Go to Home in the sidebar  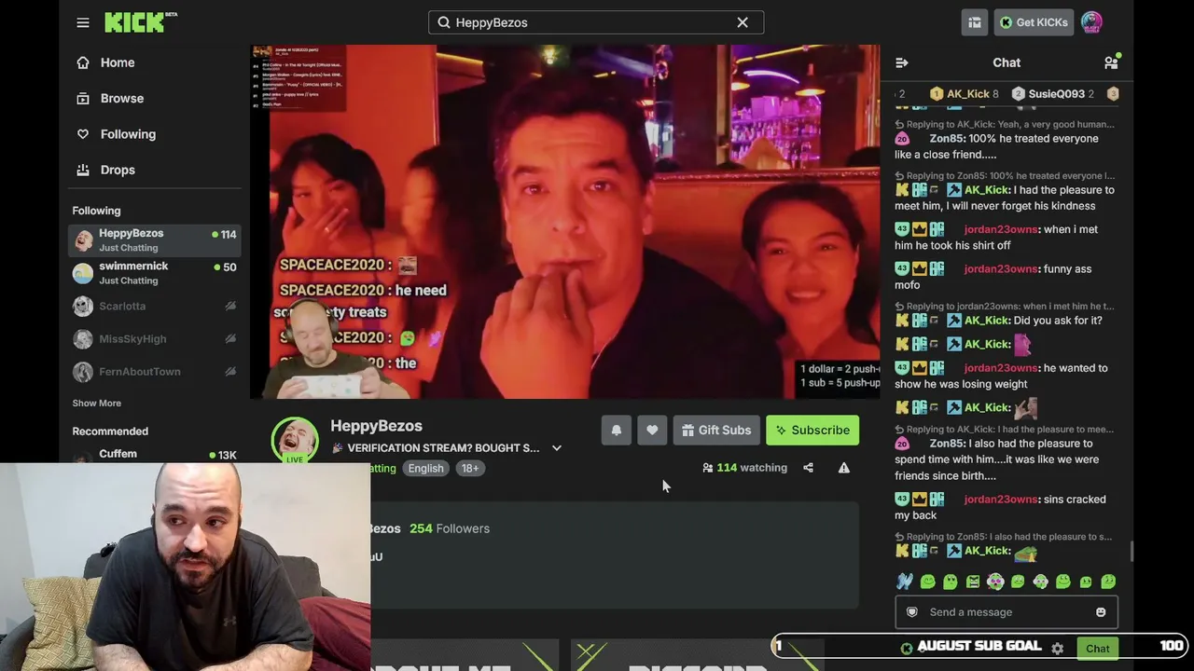pyautogui.click(x=118, y=62)
